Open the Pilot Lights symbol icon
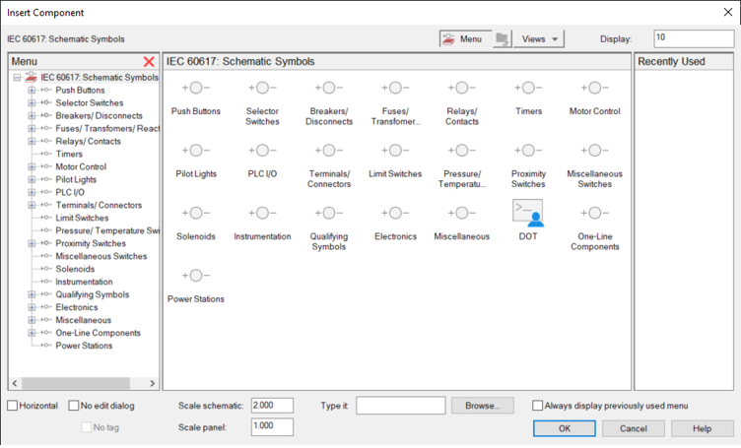741x448 pixels. tap(195, 152)
